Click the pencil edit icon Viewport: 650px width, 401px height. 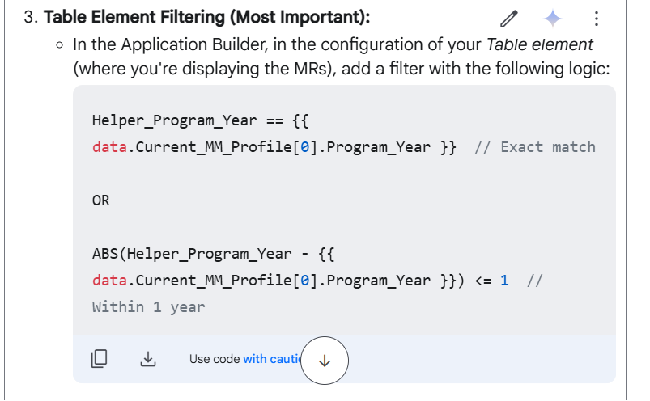coord(508,19)
